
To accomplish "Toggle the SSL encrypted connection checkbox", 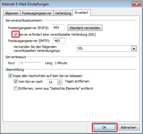I will [16, 34].
